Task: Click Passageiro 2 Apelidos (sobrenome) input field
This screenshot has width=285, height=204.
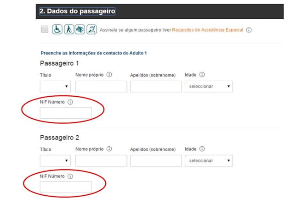Action: point(156,160)
